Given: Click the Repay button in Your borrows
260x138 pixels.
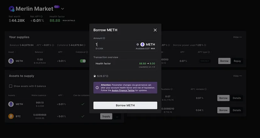Looking at the screenshot, I should pyautogui.click(x=237, y=61).
